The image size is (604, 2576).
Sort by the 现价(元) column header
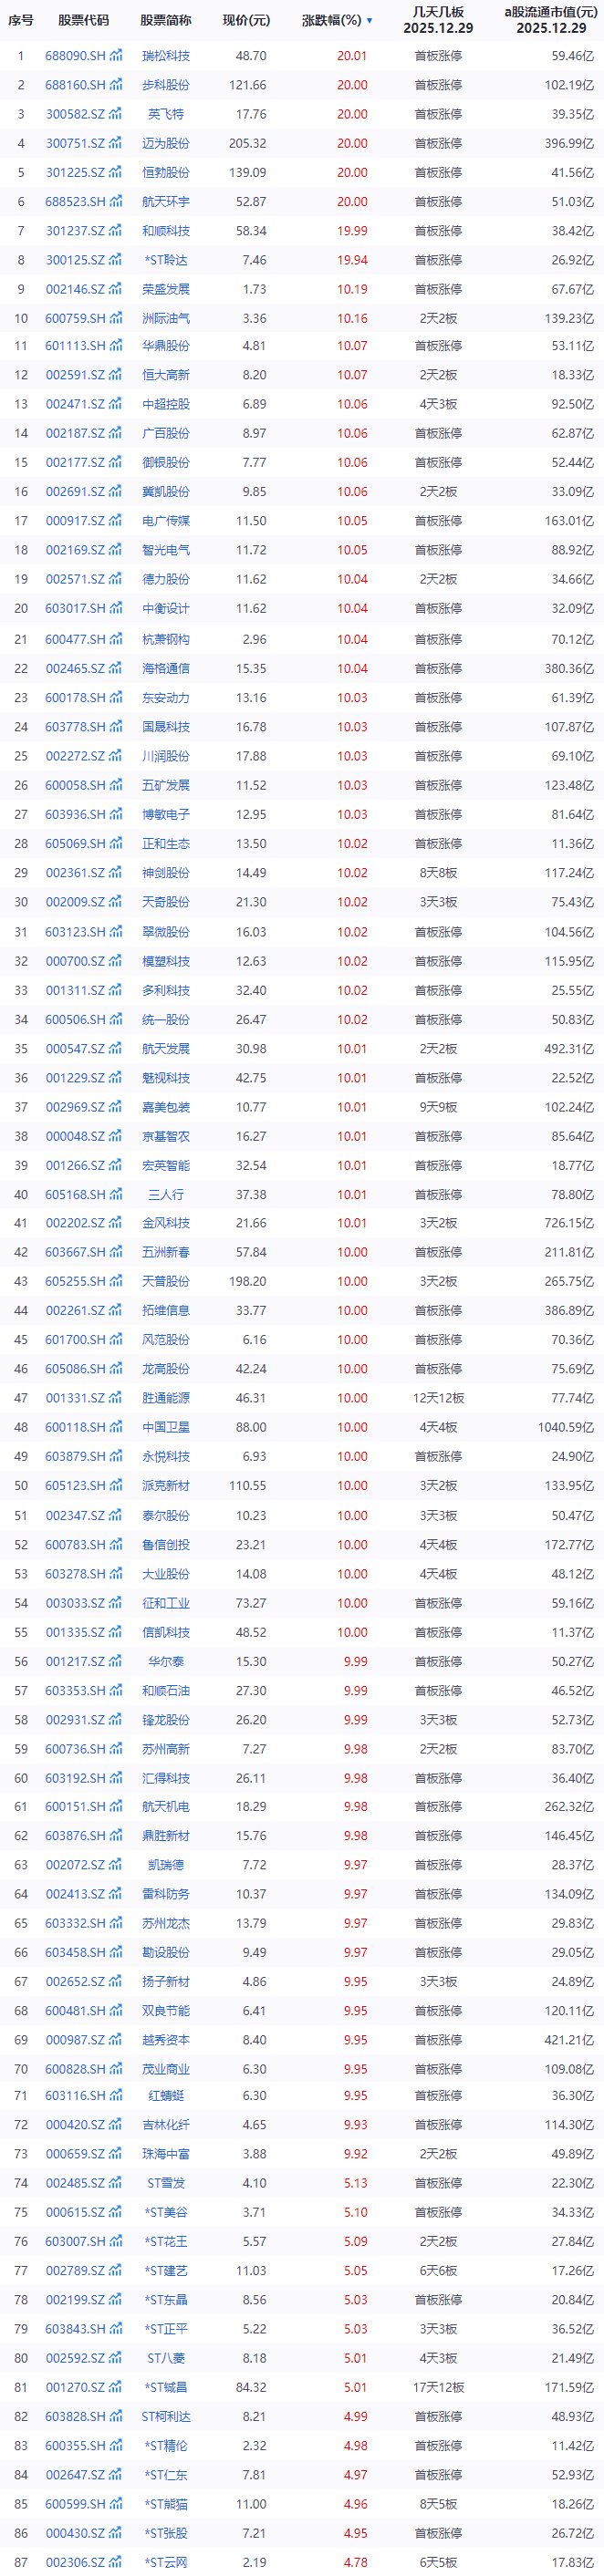[x=245, y=21]
